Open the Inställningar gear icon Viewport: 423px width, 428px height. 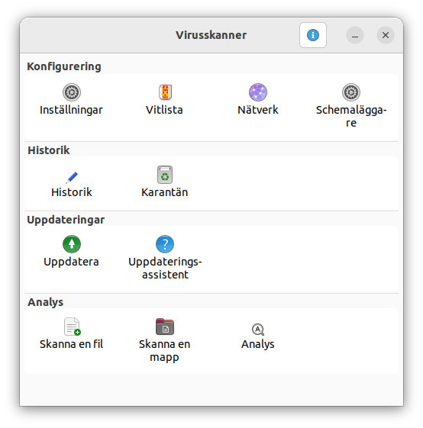click(x=72, y=92)
